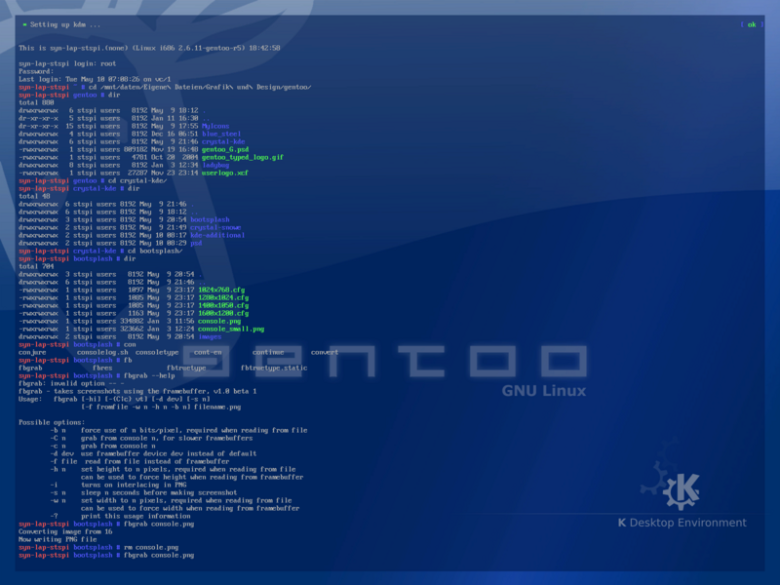This screenshot has width=780, height=585.
Task: Click the "-s n" sleep seconds option
Action: pos(143,492)
